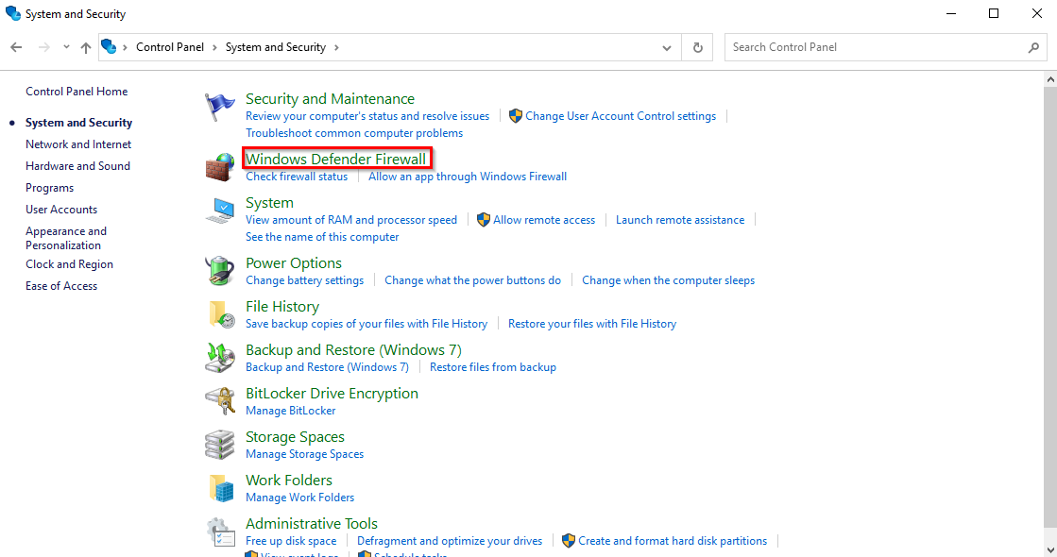Click Allow an app through Windows Firewall
1057x557 pixels.
point(468,177)
